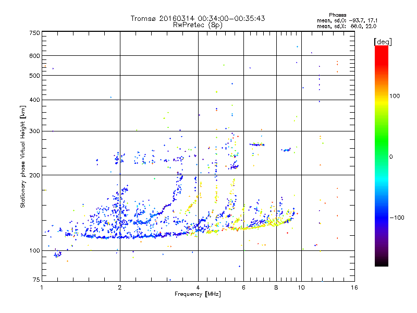Image resolution: width=417 pixels, height=313 pixels.
Task: Click the 'Frequency [MHz]' axis label
Action: (x=198, y=294)
